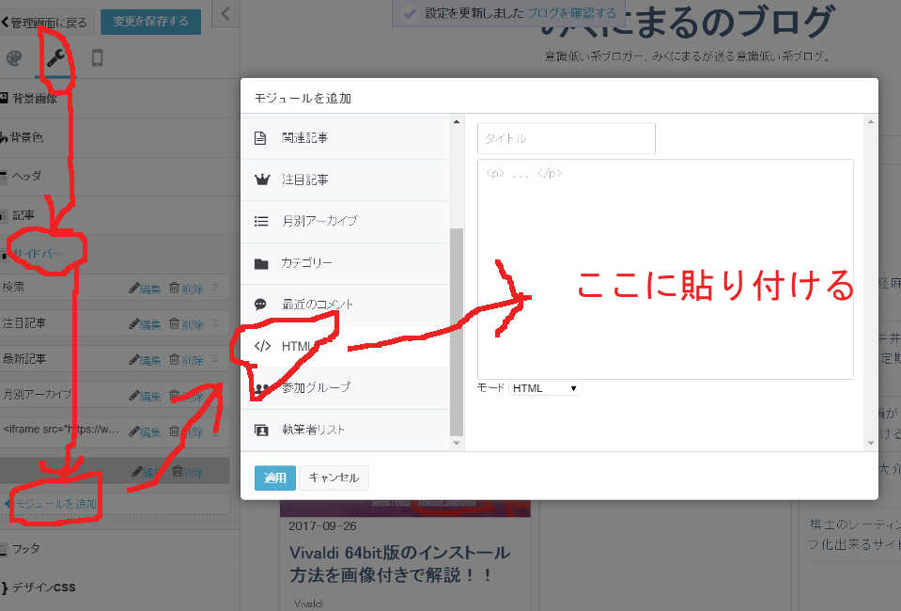Focus the タイトル input field

(x=566, y=138)
